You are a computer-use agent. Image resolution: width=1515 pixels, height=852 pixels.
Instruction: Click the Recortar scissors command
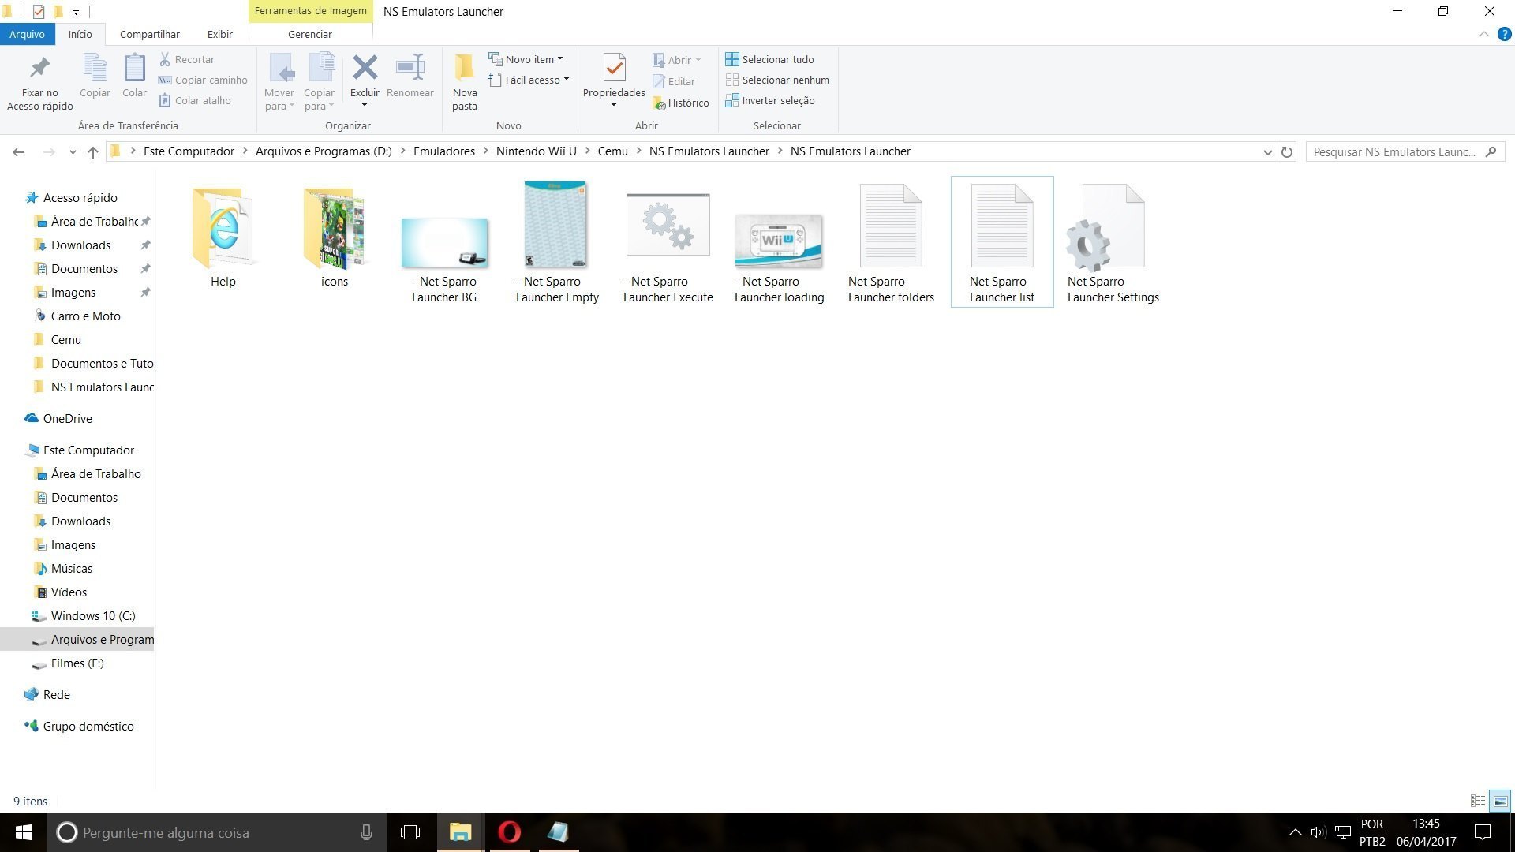pos(187,59)
